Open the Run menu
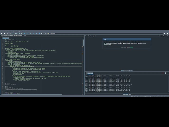The height and width of the screenshot is (127, 169). (x=11, y=31)
